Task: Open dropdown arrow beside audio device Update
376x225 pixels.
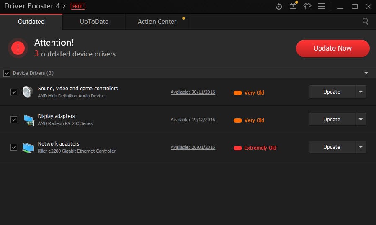Action: click(x=361, y=92)
